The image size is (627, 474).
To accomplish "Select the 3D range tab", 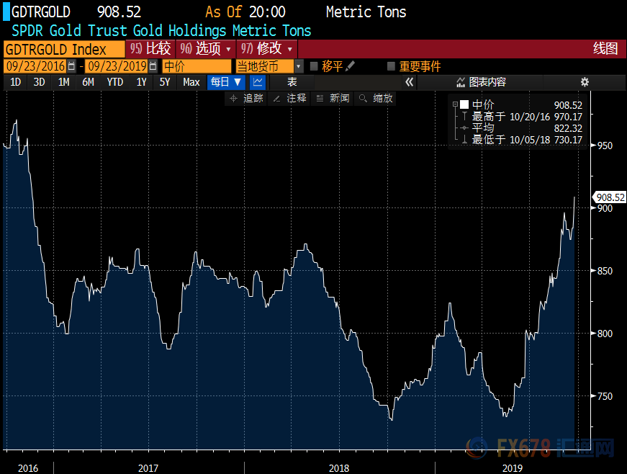I will [39, 82].
